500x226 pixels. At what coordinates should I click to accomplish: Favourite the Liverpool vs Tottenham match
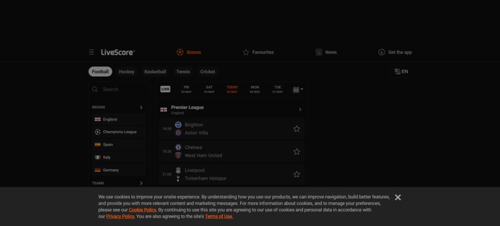pyautogui.click(x=296, y=174)
